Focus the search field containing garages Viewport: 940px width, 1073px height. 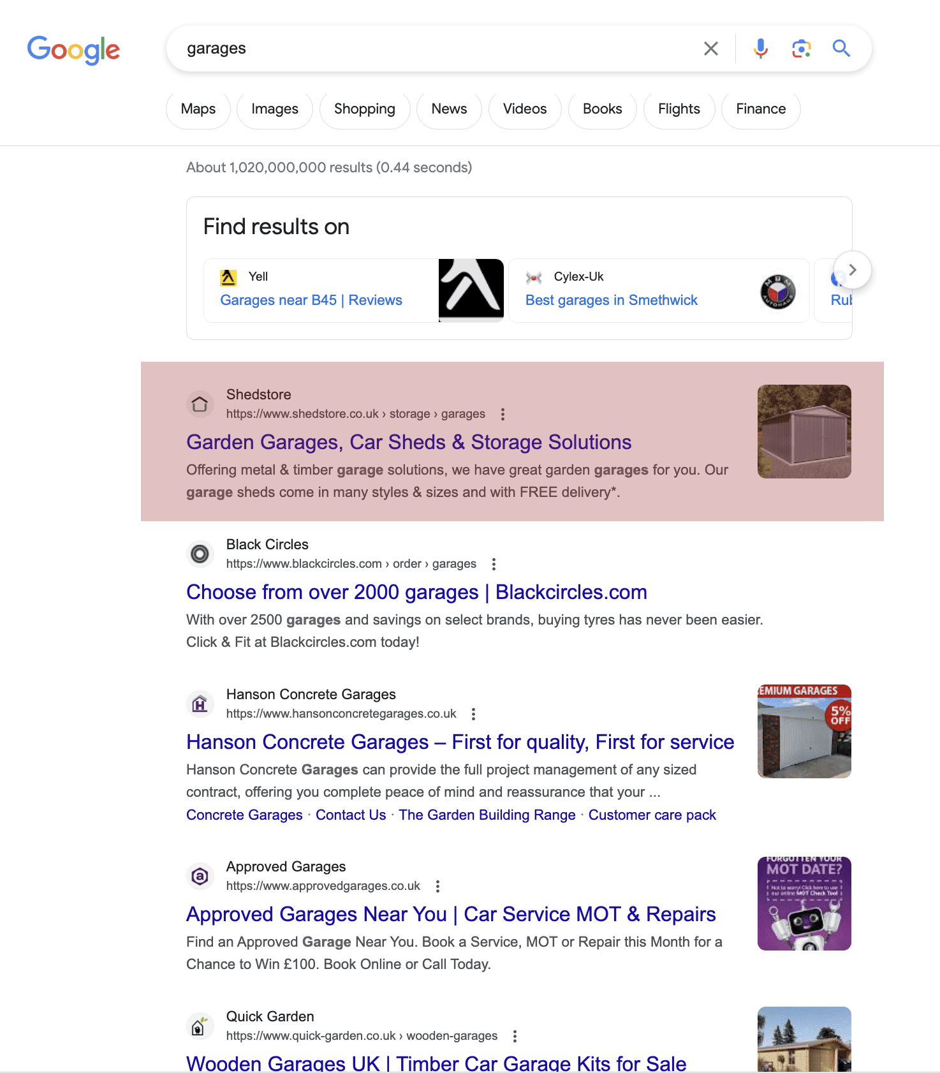434,48
